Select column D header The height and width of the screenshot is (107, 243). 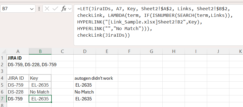(85, 51)
